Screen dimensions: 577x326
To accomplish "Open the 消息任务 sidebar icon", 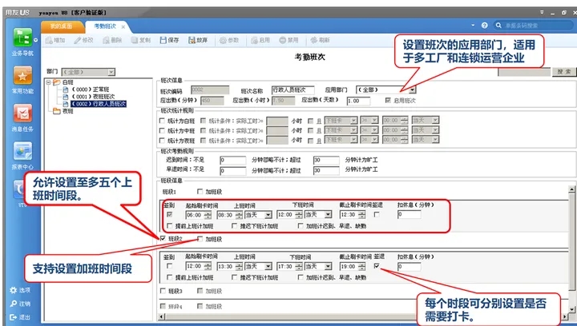I will pos(22,113).
